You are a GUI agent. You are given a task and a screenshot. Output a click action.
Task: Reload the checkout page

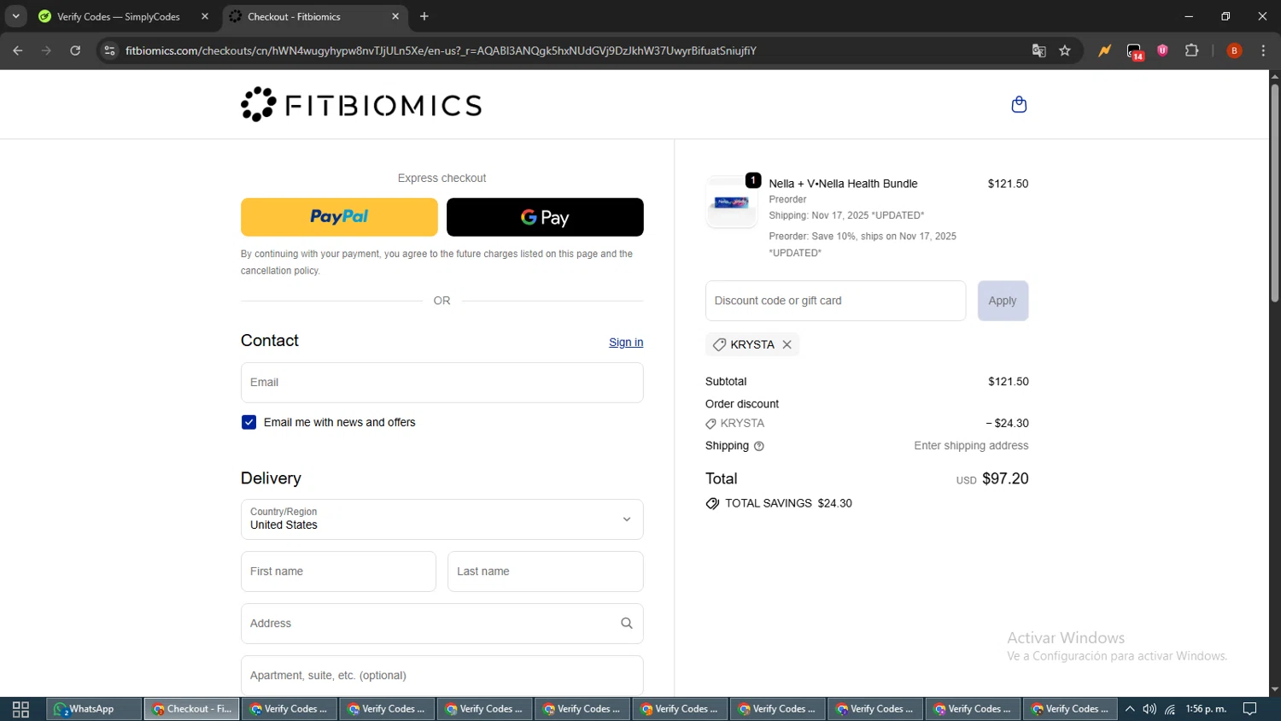pos(75,50)
